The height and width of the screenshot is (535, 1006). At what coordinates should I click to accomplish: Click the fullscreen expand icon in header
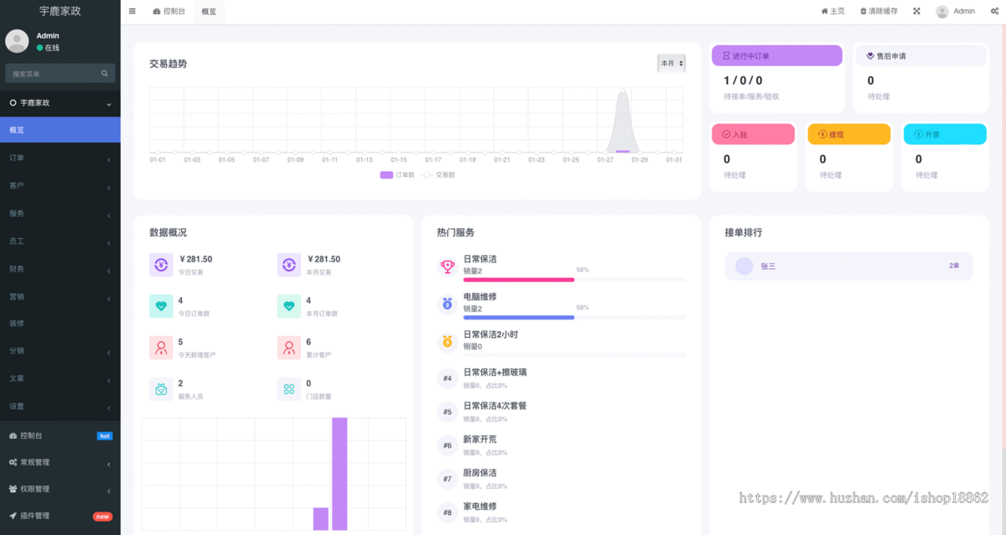(x=916, y=12)
